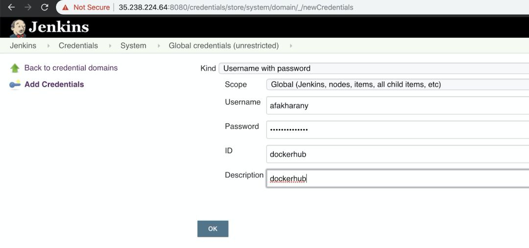Image resolution: width=529 pixels, height=248 pixels.
Task: Click the Add Credentials key icon
Action: coord(15,85)
